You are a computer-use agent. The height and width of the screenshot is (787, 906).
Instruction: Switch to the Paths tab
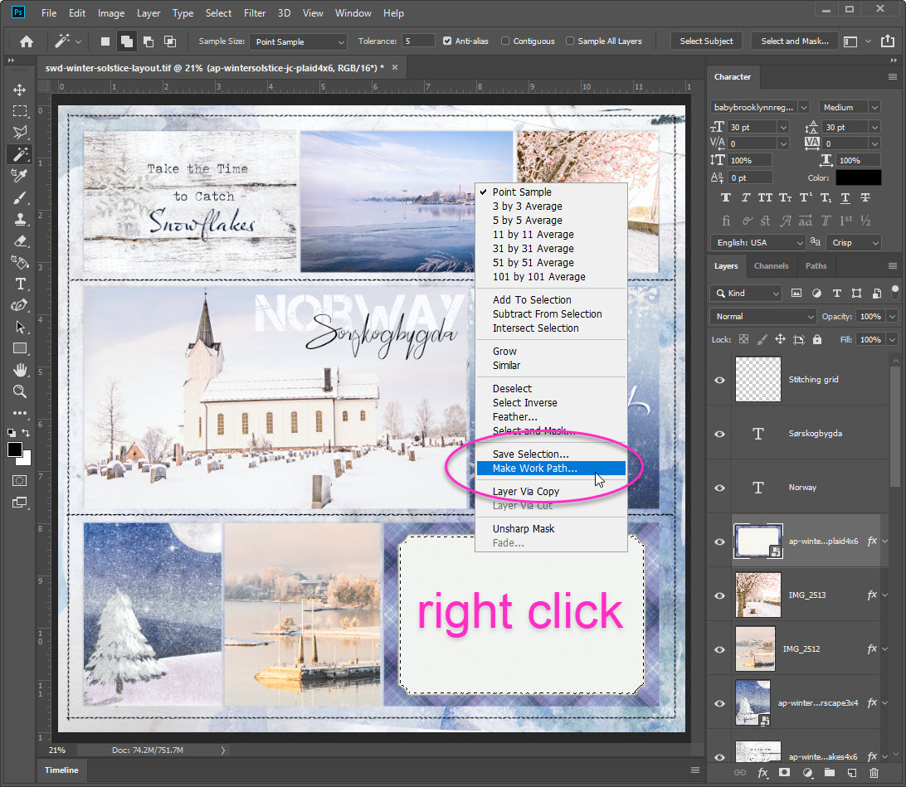(x=816, y=266)
